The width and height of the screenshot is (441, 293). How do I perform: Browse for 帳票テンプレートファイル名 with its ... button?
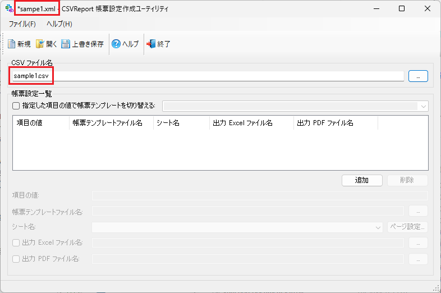tap(418, 211)
